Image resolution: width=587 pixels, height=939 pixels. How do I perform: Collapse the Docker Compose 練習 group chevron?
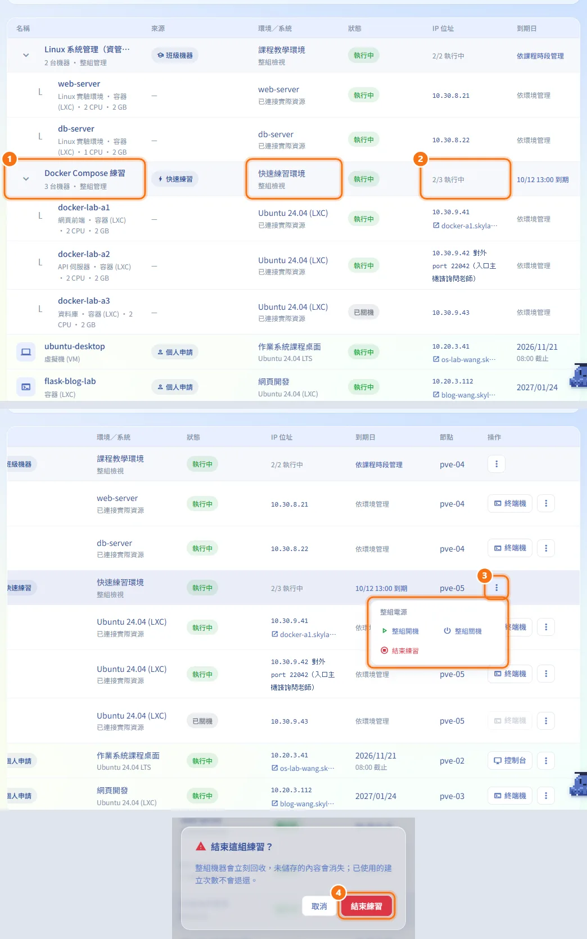26,179
